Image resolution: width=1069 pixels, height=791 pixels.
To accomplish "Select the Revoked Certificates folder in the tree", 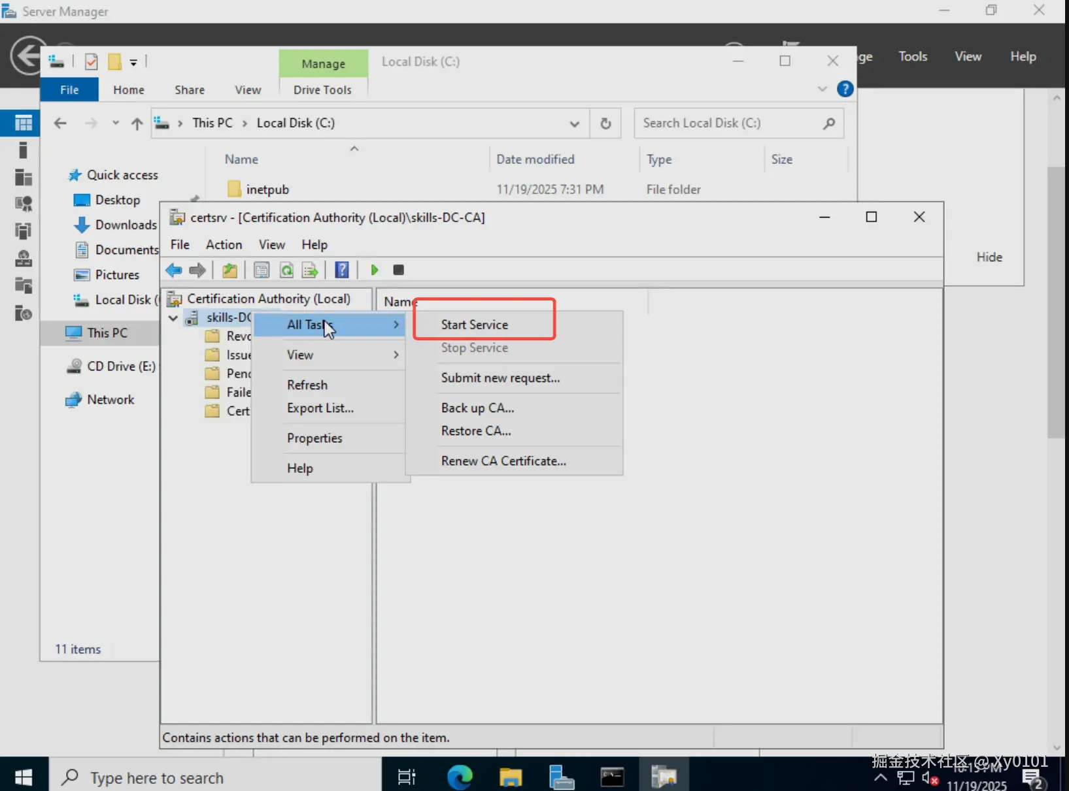I will point(228,336).
